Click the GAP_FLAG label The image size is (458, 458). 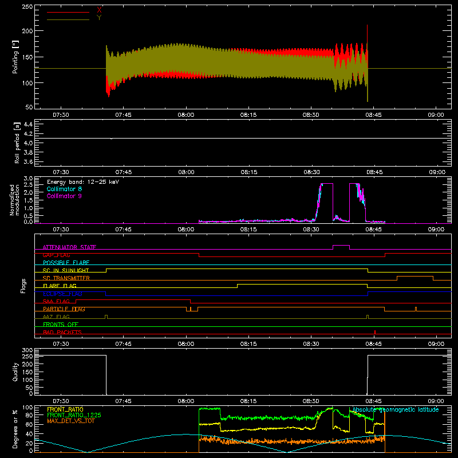(x=56, y=255)
